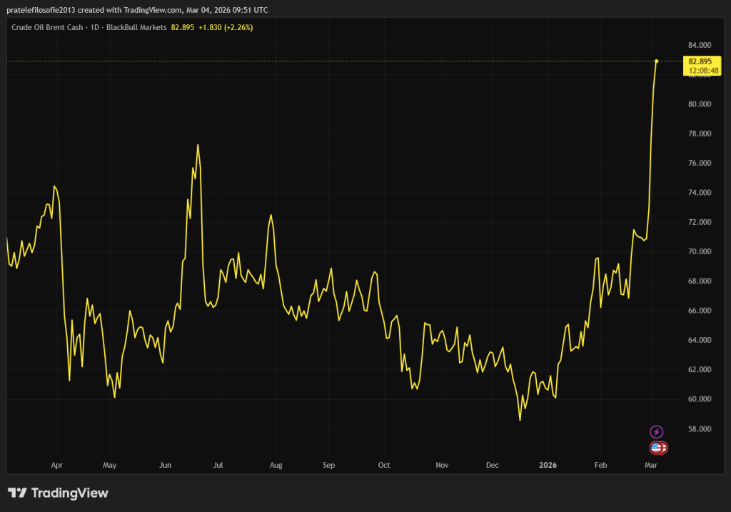731x512 pixels.
Task: Click the 2026 year label on time axis
Action: click(x=548, y=465)
